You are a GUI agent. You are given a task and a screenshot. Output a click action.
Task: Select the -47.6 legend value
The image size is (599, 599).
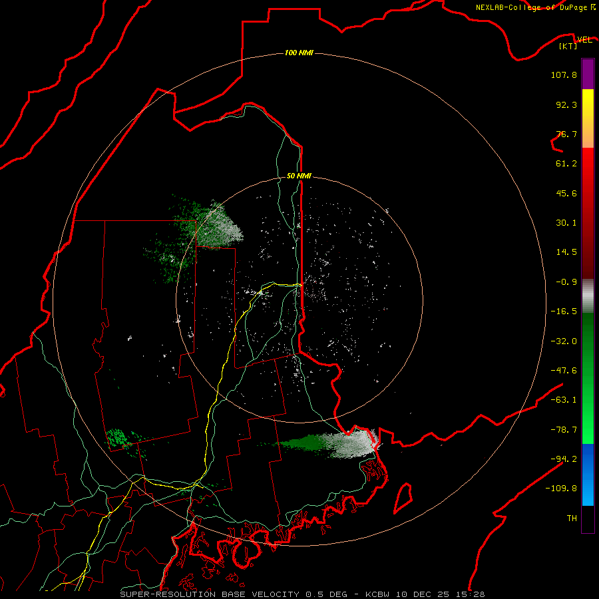pos(564,371)
